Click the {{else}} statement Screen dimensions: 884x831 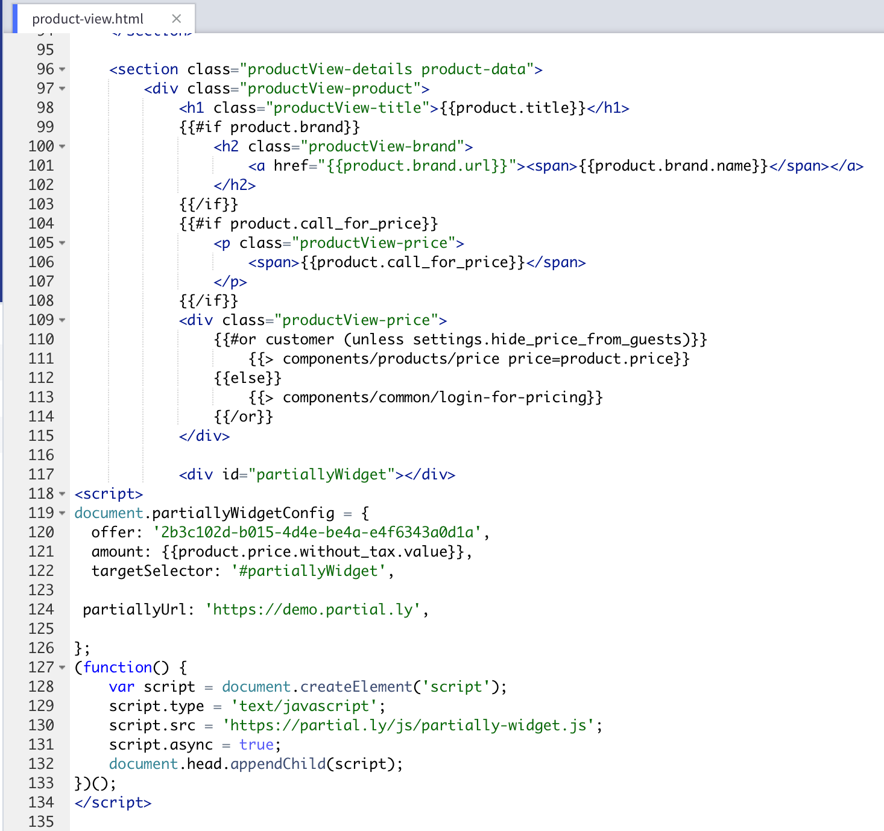(247, 378)
